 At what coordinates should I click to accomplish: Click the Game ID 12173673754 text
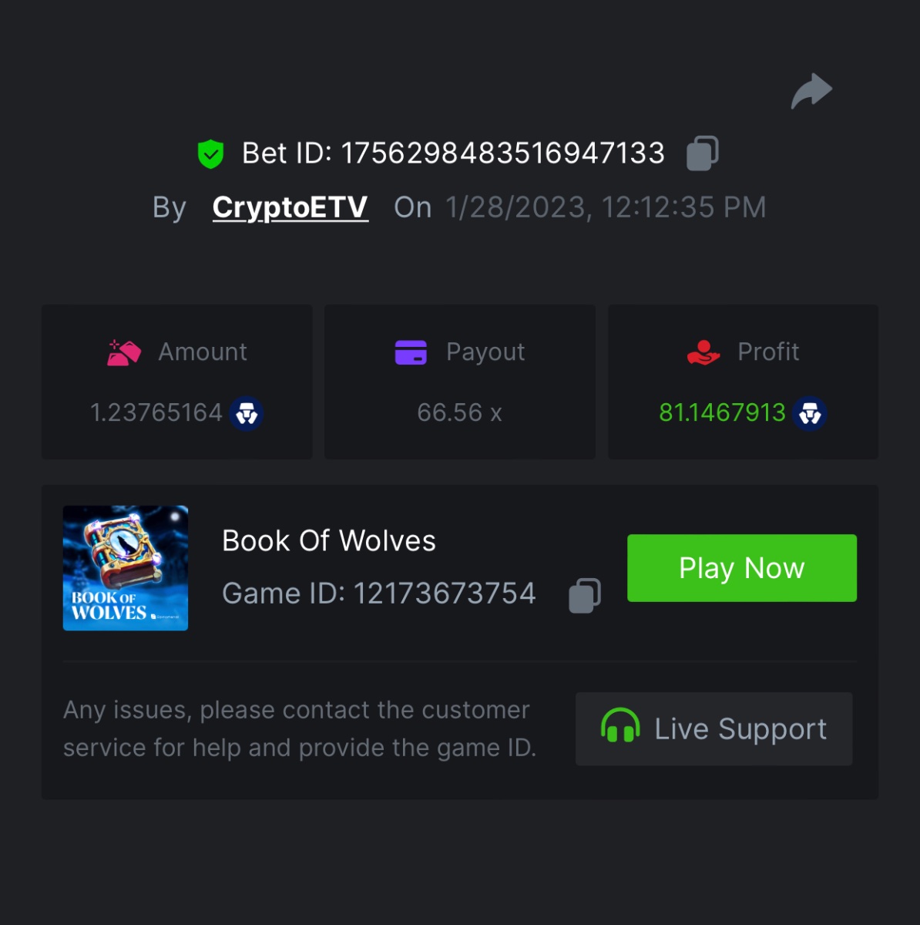pos(379,594)
